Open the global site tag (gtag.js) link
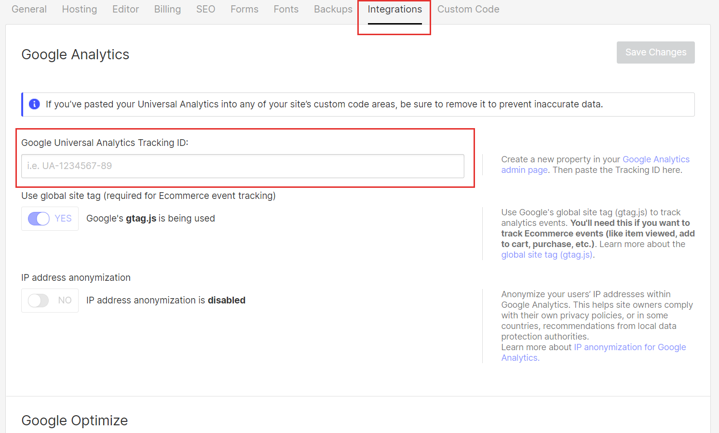The height and width of the screenshot is (433, 719). coord(547,255)
